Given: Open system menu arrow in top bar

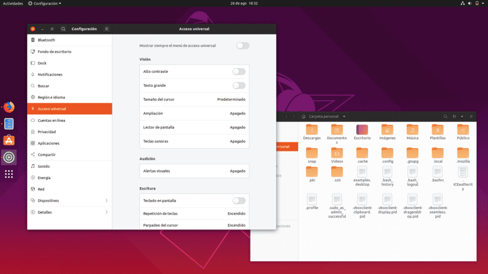Looking at the screenshot, I should [483, 4].
